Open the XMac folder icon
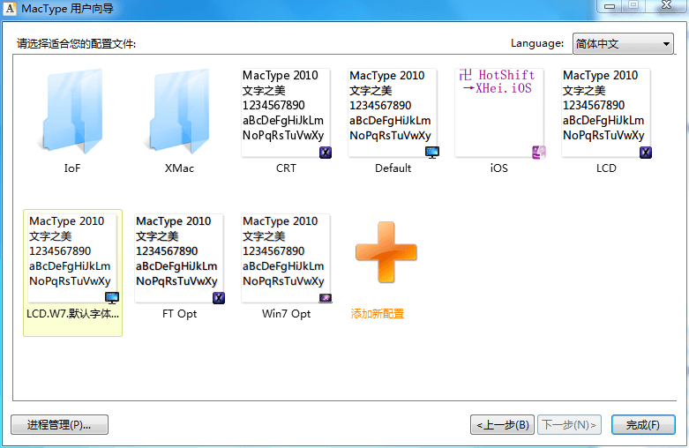 point(179,113)
